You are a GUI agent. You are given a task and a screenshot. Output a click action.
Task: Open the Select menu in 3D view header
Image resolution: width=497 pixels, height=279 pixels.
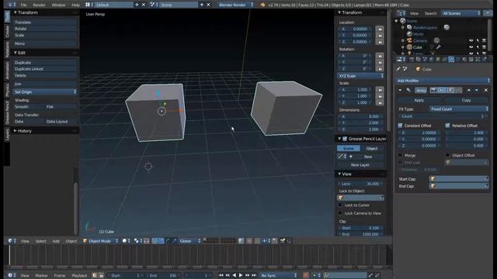(x=41, y=241)
